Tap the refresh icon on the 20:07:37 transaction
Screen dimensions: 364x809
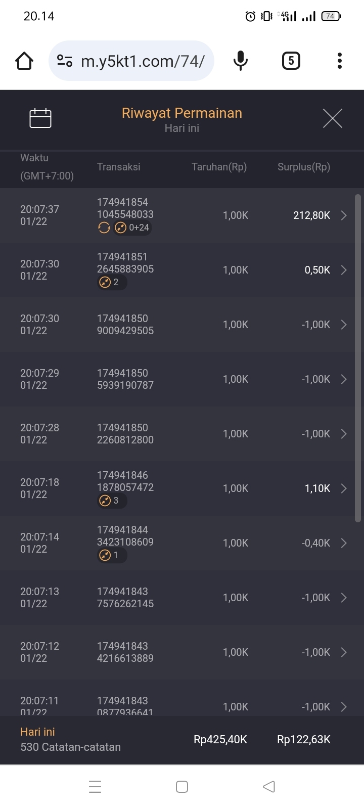tap(104, 228)
